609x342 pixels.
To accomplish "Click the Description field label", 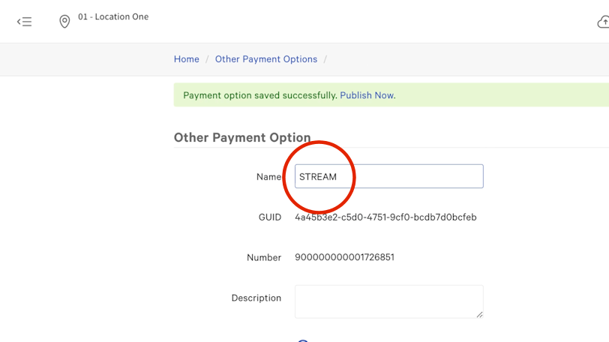I will (256, 298).
